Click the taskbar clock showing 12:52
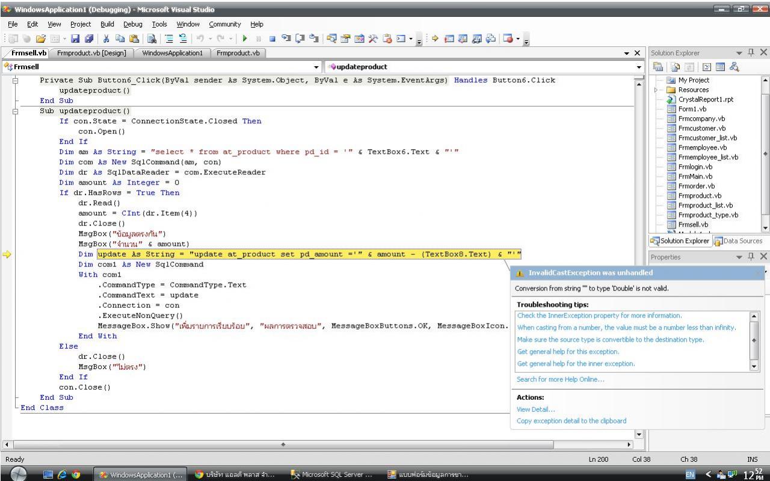 pyautogui.click(x=753, y=474)
